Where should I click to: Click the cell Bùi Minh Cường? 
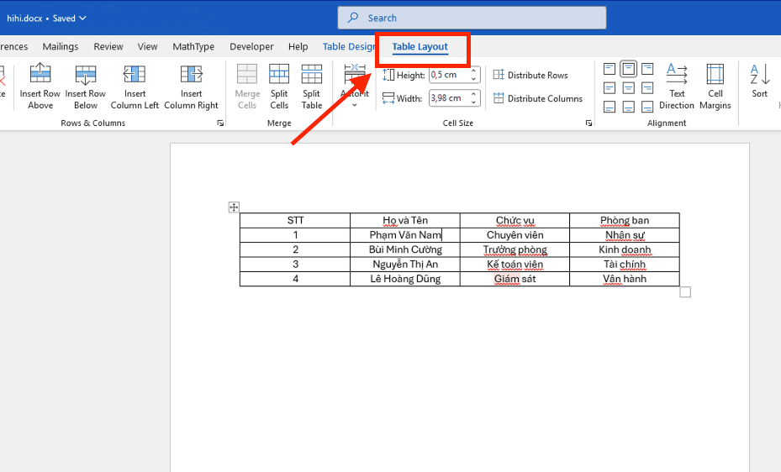point(405,249)
